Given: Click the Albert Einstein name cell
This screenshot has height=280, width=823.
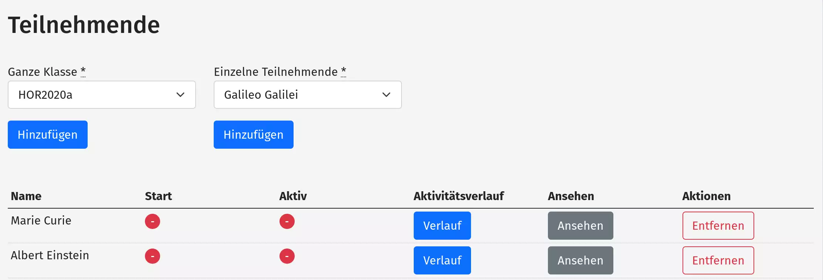Looking at the screenshot, I should coord(50,255).
